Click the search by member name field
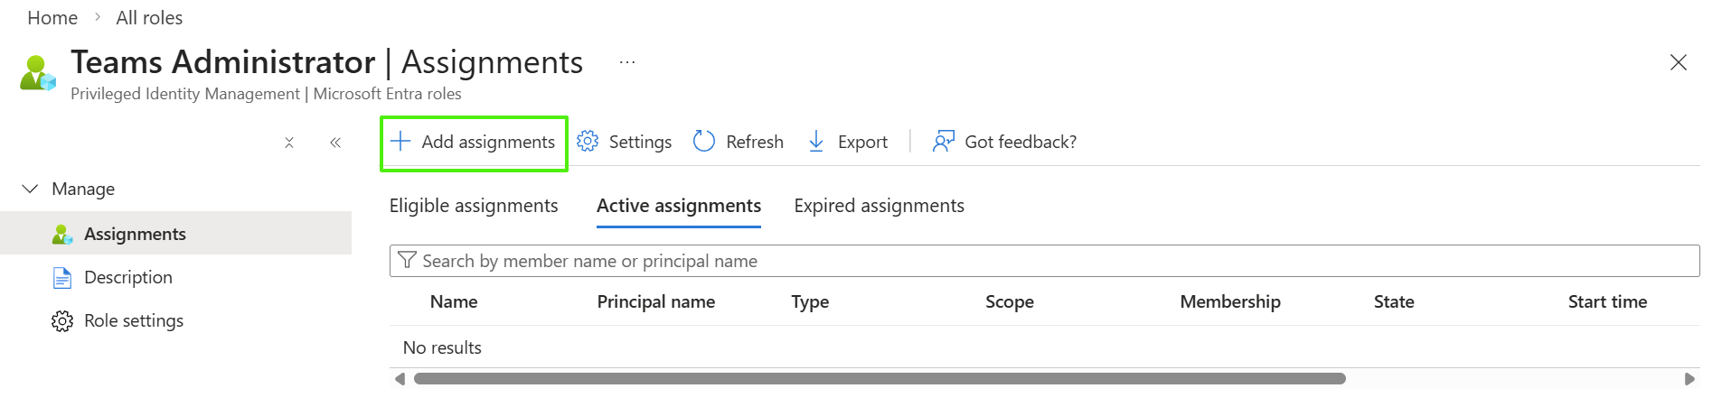1722x407 pixels. pos(1044,261)
